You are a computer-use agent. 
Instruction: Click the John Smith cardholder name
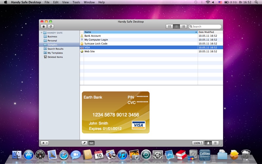(99, 123)
